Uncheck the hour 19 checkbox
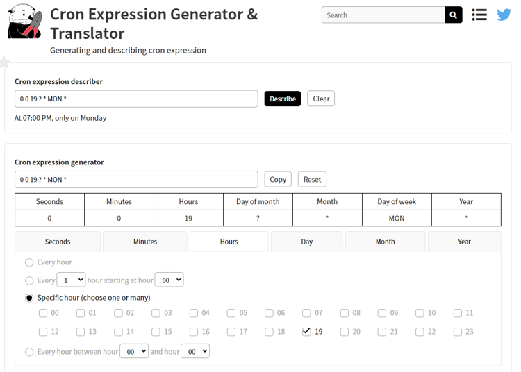 [306, 332]
